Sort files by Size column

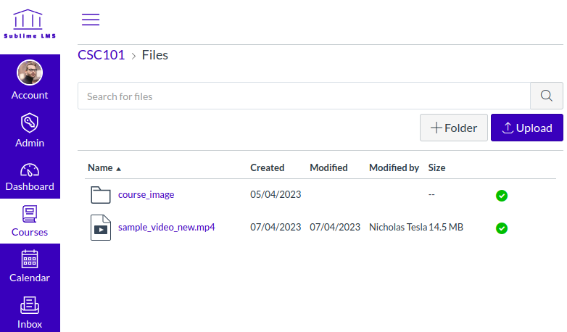pos(436,167)
